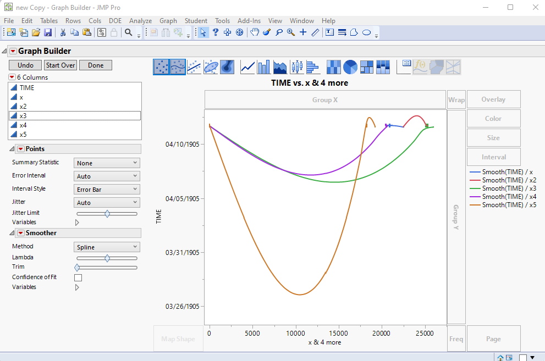The image size is (545, 361).
Task: Select the Help question mark tool
Action: click(216, 32)
